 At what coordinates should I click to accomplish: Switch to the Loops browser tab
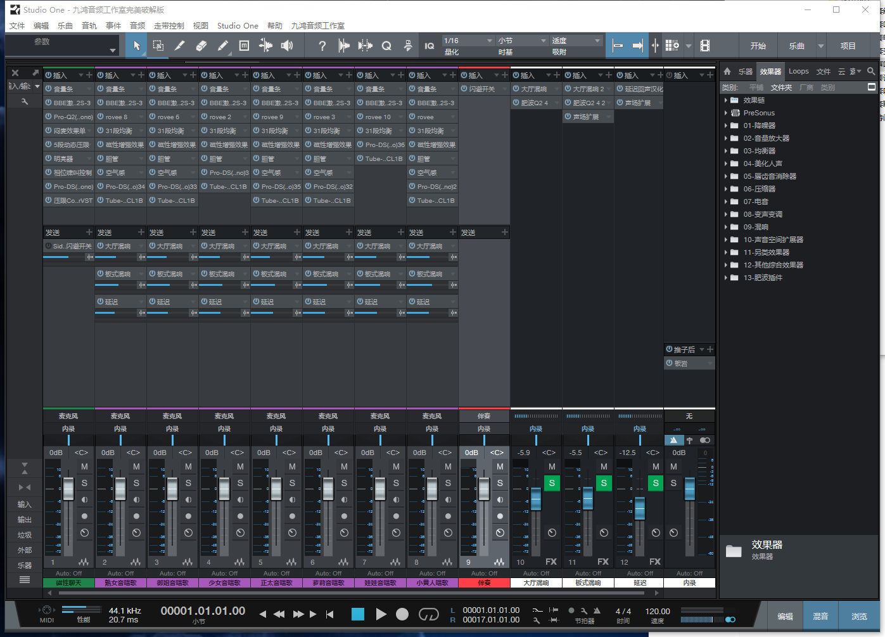[798, 72]
